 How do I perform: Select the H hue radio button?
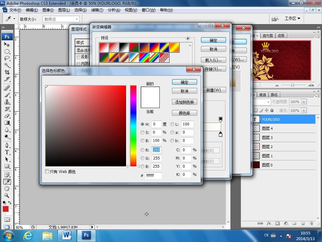pyautogui.click(x=142, y=124)
